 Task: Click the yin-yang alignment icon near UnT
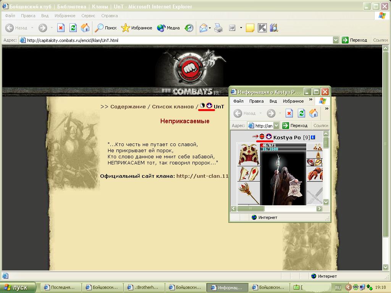[202, 106]
